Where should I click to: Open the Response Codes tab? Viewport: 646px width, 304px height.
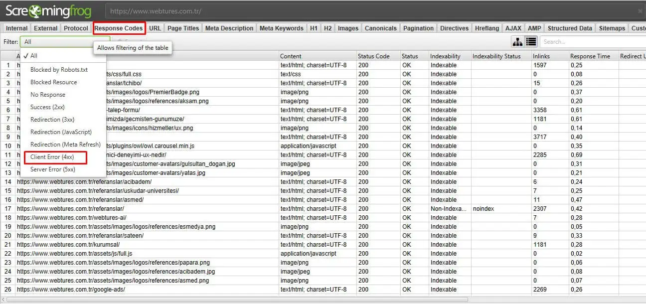coord(119,28)
